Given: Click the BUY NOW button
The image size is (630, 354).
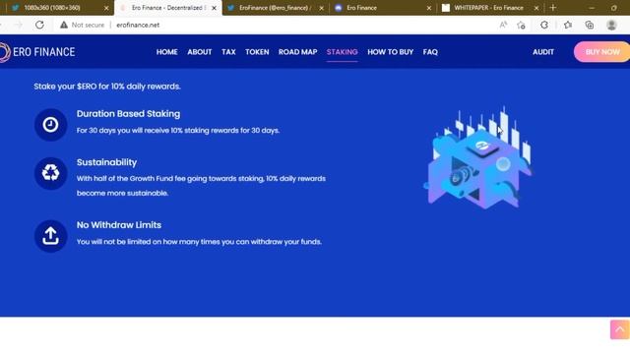Looking at the screenshot, I should [601, 52].
